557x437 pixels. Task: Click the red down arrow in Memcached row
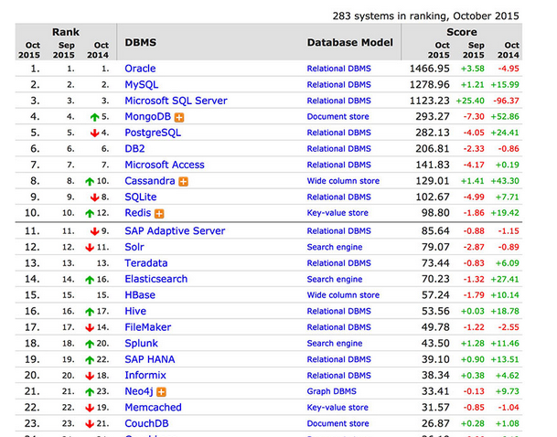90,408
